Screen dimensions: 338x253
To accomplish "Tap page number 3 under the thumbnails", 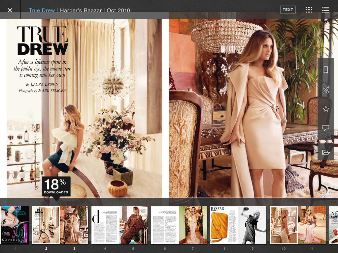I will 74,248.
